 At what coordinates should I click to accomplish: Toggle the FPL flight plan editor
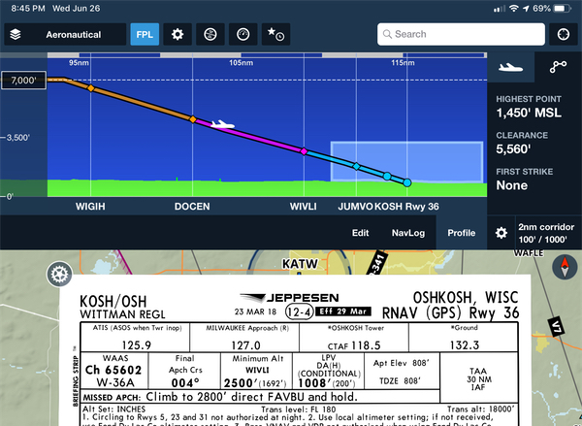pos(145,34)
